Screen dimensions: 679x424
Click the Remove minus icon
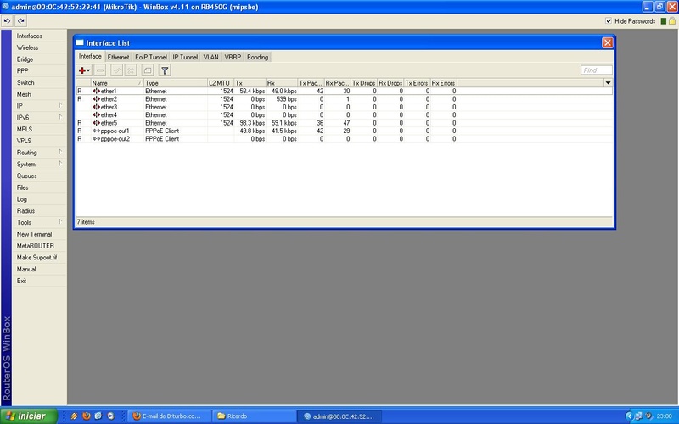tap(100, 70)
